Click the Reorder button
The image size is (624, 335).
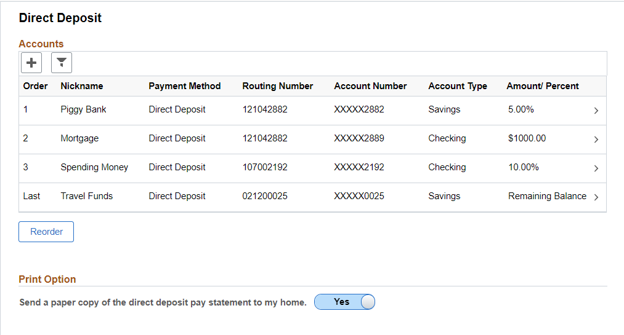tap(46, 232)
